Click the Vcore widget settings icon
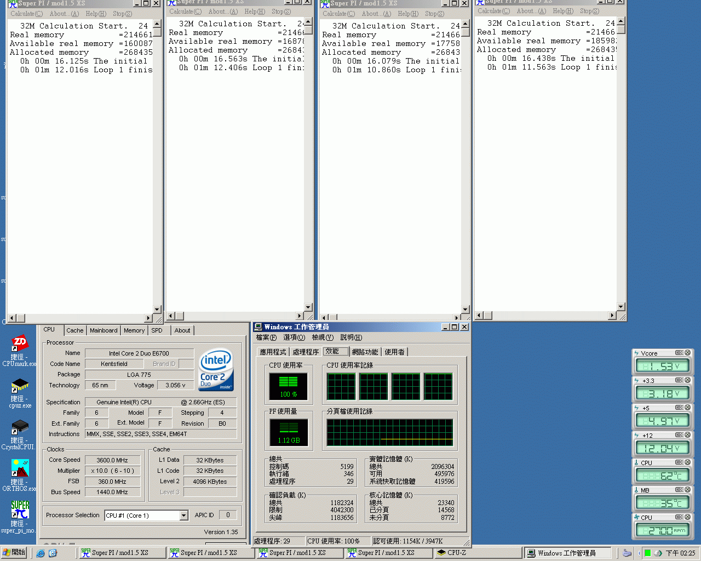Screen dimensions: 701x561 (679, 353)
